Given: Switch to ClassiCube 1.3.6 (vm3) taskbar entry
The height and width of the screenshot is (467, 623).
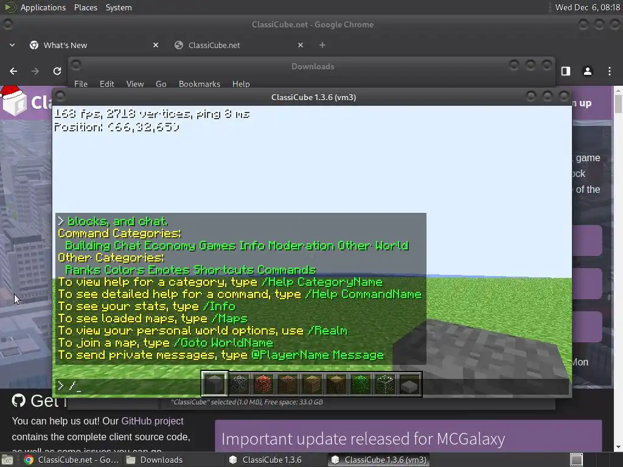Looking at the screenshot, I should pyautogui.click(x=379, y=460).
